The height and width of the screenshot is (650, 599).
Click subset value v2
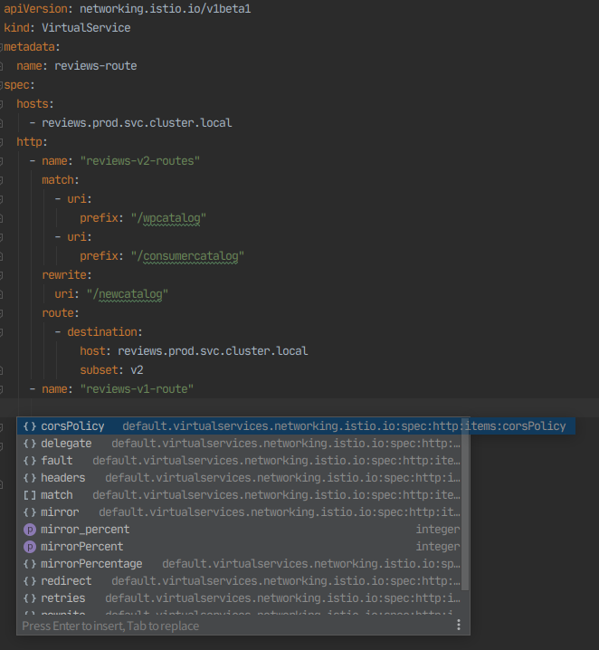(138, 370)
